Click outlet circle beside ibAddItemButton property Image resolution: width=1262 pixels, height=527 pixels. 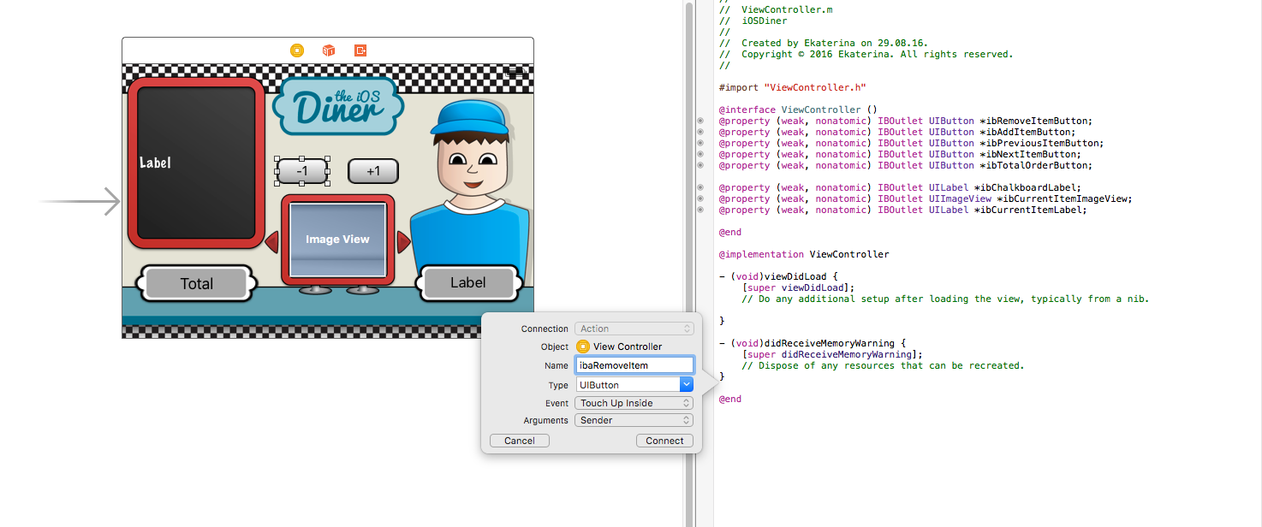(700, 133)
